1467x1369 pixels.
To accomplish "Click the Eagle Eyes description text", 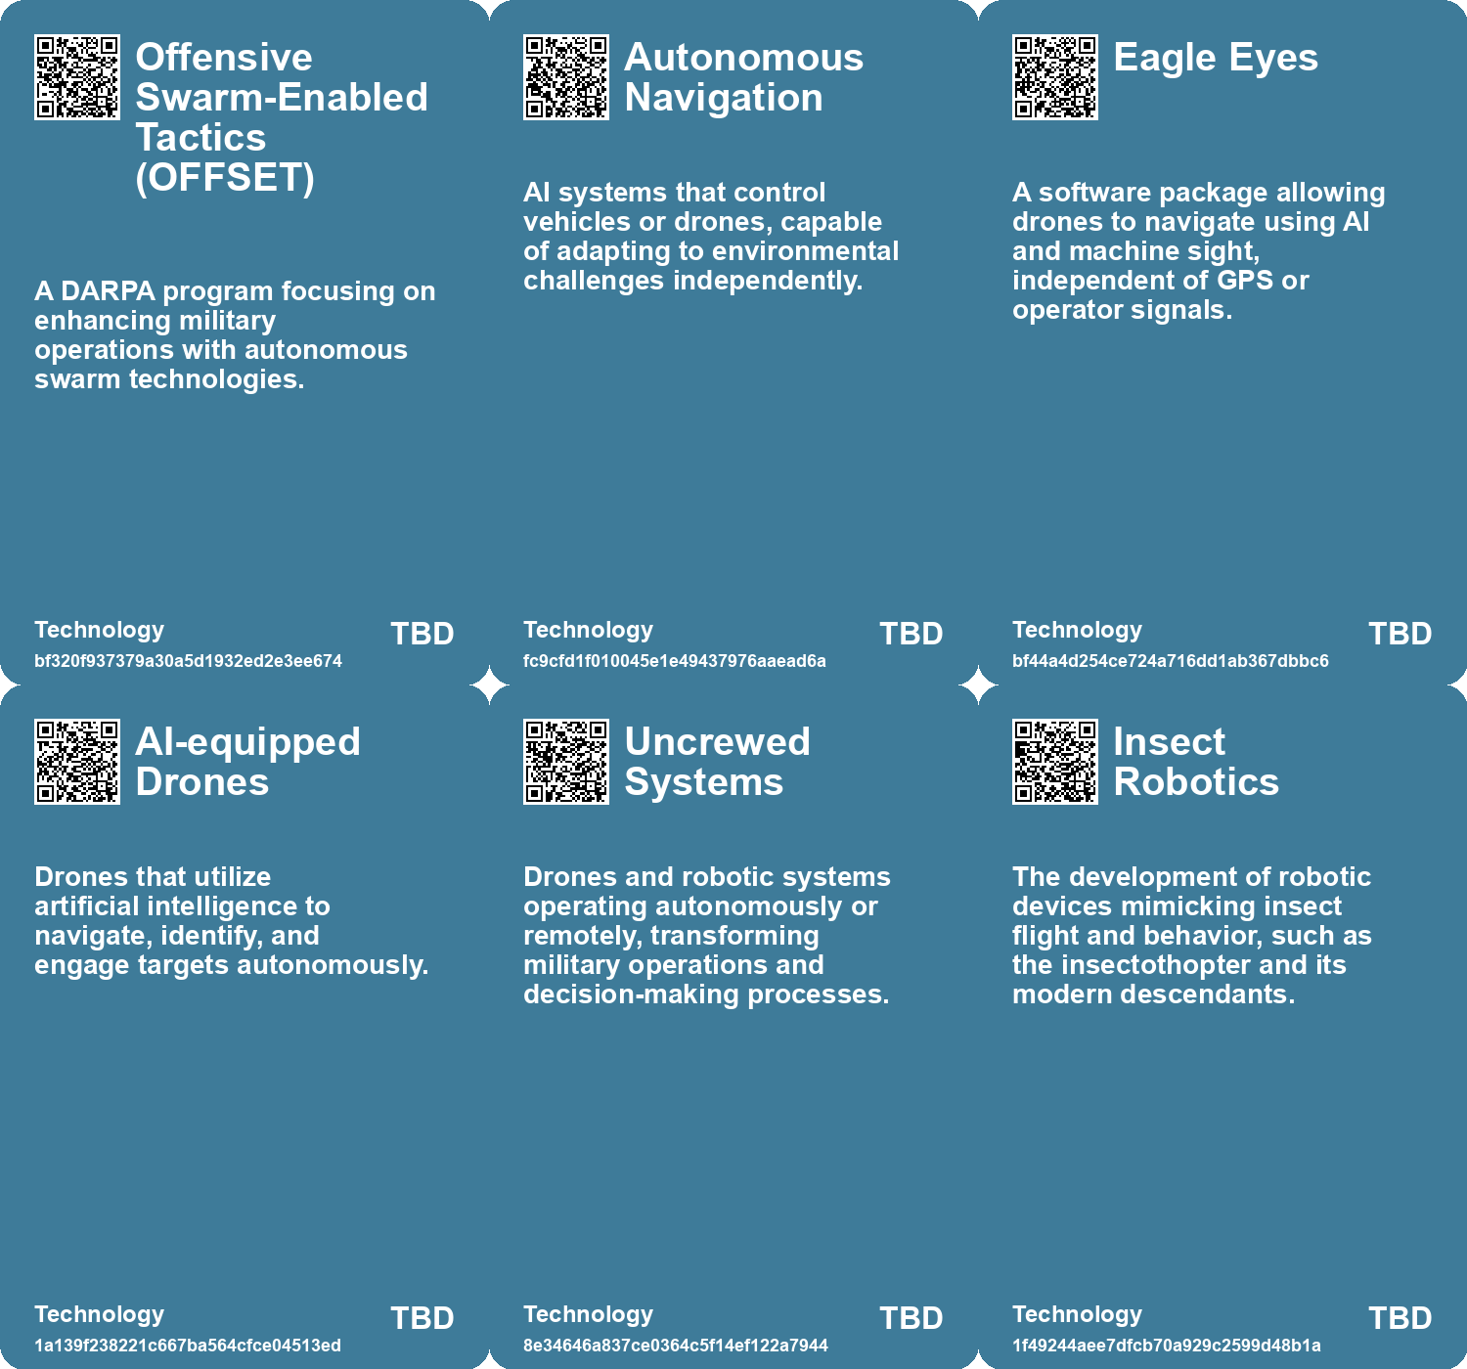I will [1198, 251].
